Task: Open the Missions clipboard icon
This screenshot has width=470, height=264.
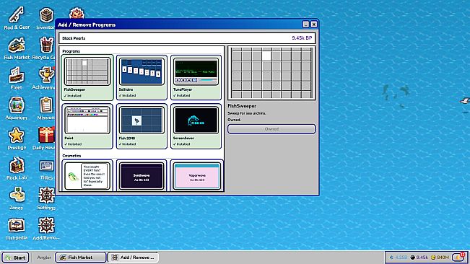Action: (x=46, y=108)
